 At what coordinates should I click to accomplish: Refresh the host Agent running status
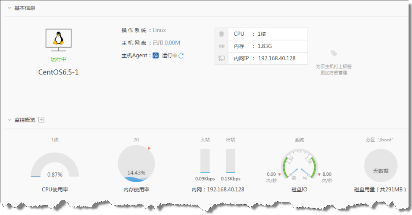point(181,56)
